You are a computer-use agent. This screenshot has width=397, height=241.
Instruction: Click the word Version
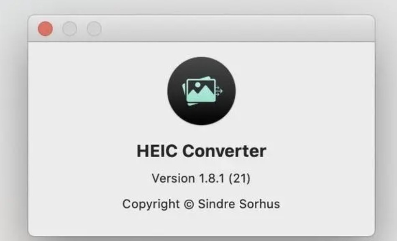(174, 179)
